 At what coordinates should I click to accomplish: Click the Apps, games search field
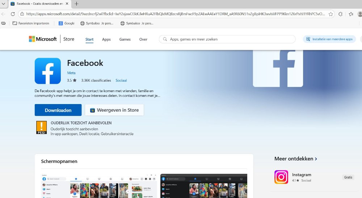pos(228,39)
